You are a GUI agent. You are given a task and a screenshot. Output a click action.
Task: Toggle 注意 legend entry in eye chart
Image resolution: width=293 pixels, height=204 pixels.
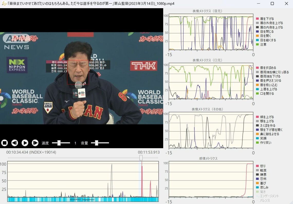click(x=261, y=45)
